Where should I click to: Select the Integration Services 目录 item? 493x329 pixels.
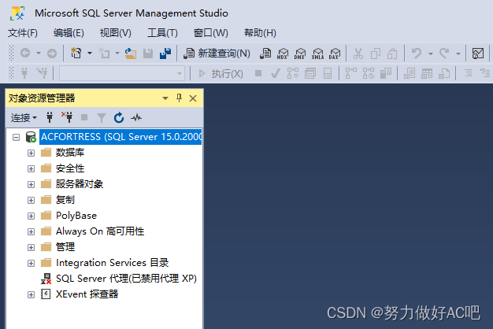[113, 263]
